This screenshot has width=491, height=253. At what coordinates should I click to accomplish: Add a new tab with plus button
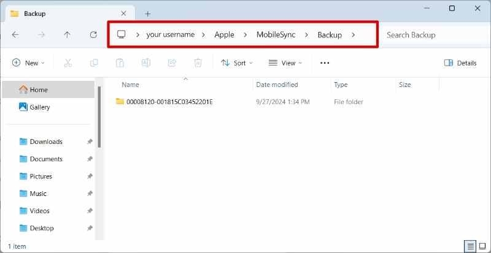(x=148, y=13)
